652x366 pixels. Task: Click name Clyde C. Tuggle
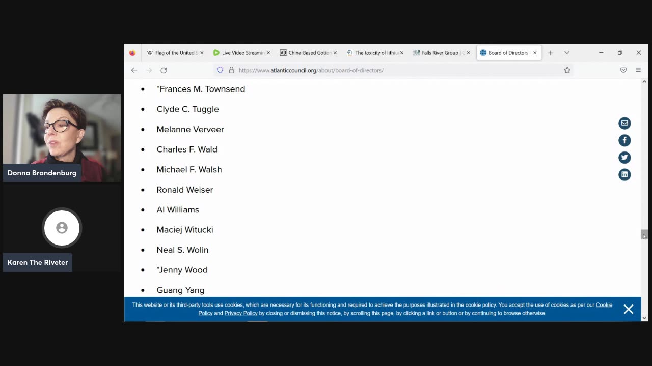[187, 109]
